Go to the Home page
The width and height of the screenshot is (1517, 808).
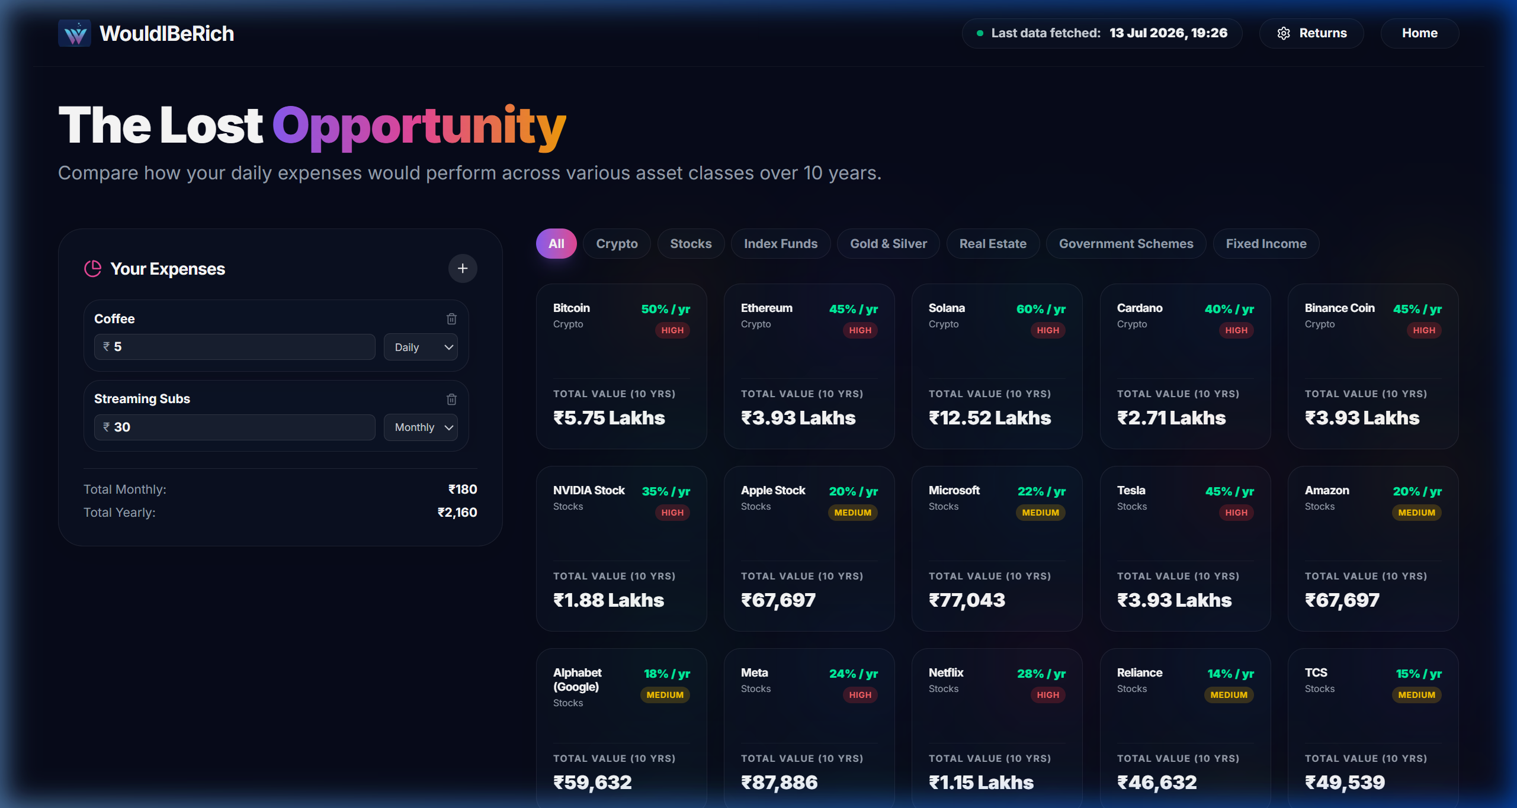[1420, 33]
